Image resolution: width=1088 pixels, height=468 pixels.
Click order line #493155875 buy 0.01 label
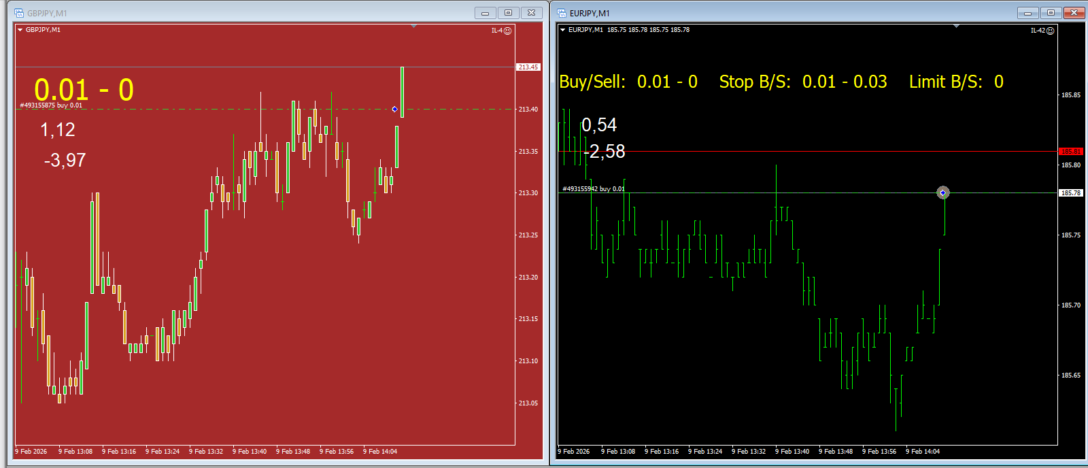(x=51, y=105)
